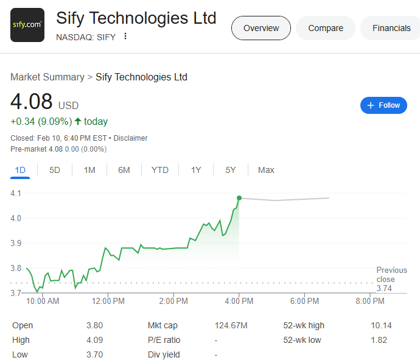Open the Overview tab
Viewport: 420px width, 363px height.
click(261, 28)
